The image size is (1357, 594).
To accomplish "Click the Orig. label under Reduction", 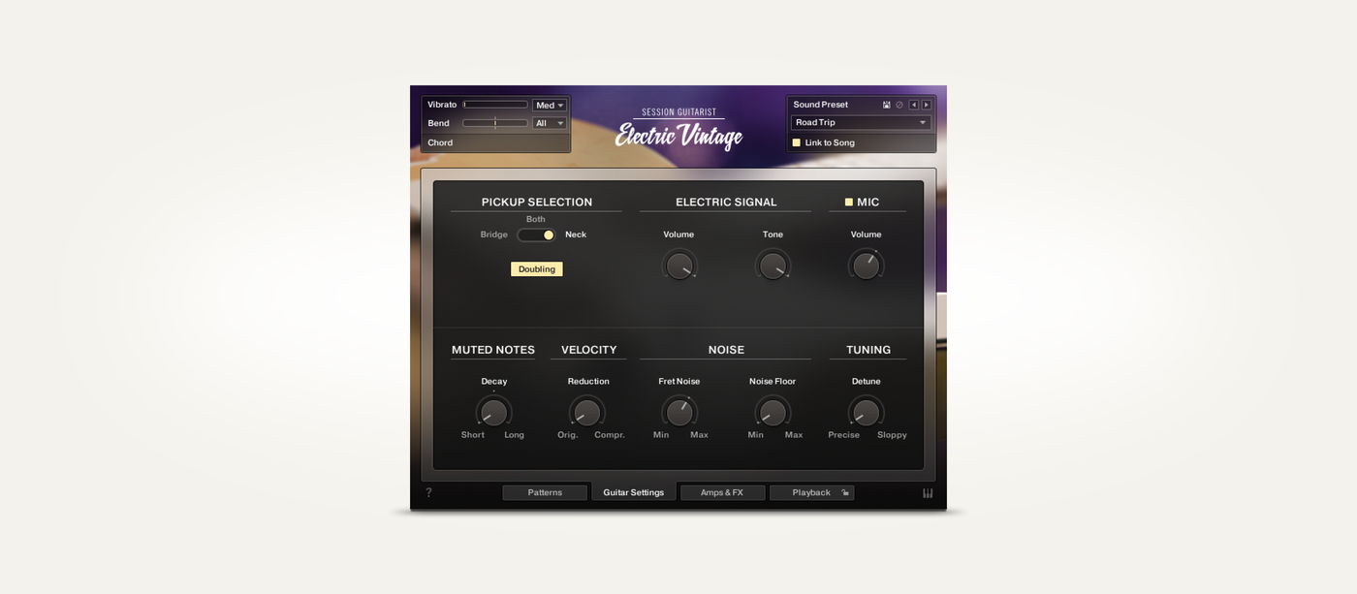I will (x=568, y=435).
